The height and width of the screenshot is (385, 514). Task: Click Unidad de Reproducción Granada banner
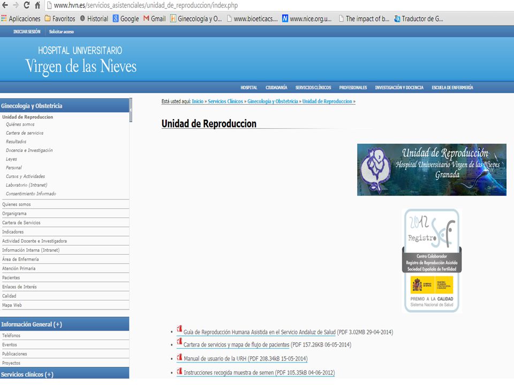point(432,170)
